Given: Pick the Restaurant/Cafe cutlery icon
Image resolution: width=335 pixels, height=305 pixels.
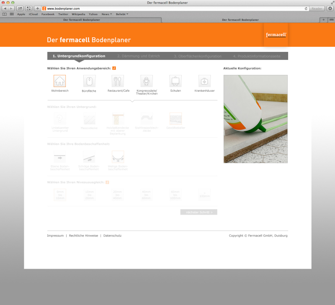Looking at the screenshot, I should click(x=118, y=81).
